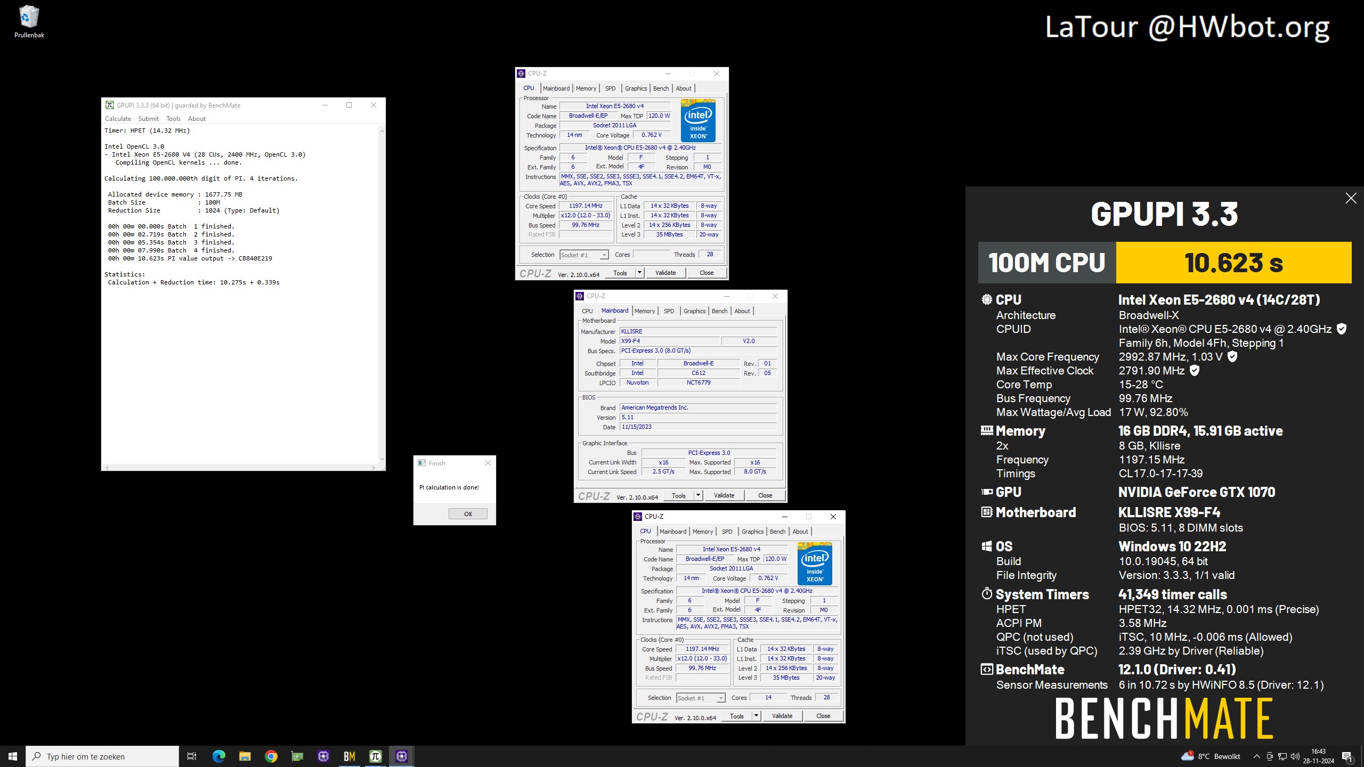Open the Meet Now camera tray icon

pos(1270,756)
